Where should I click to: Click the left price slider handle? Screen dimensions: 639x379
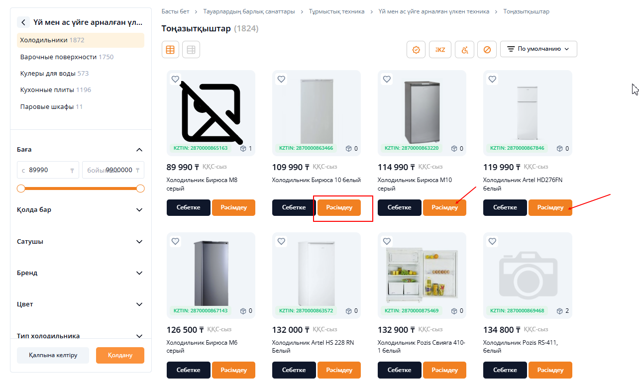click(21, 189)
